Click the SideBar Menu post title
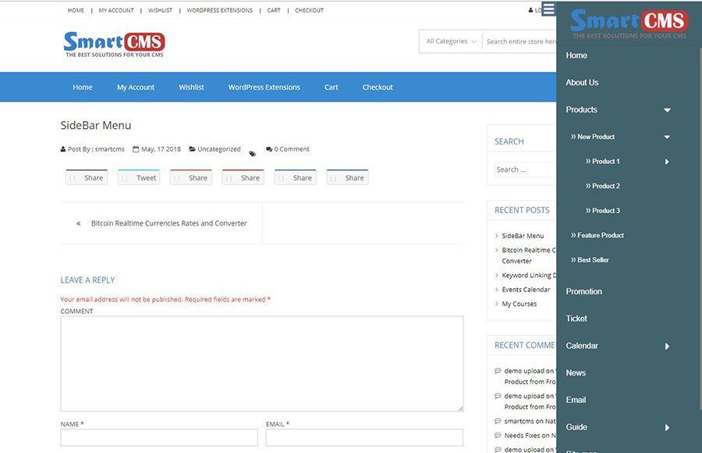Screen dimensions: 702x453 96,125
